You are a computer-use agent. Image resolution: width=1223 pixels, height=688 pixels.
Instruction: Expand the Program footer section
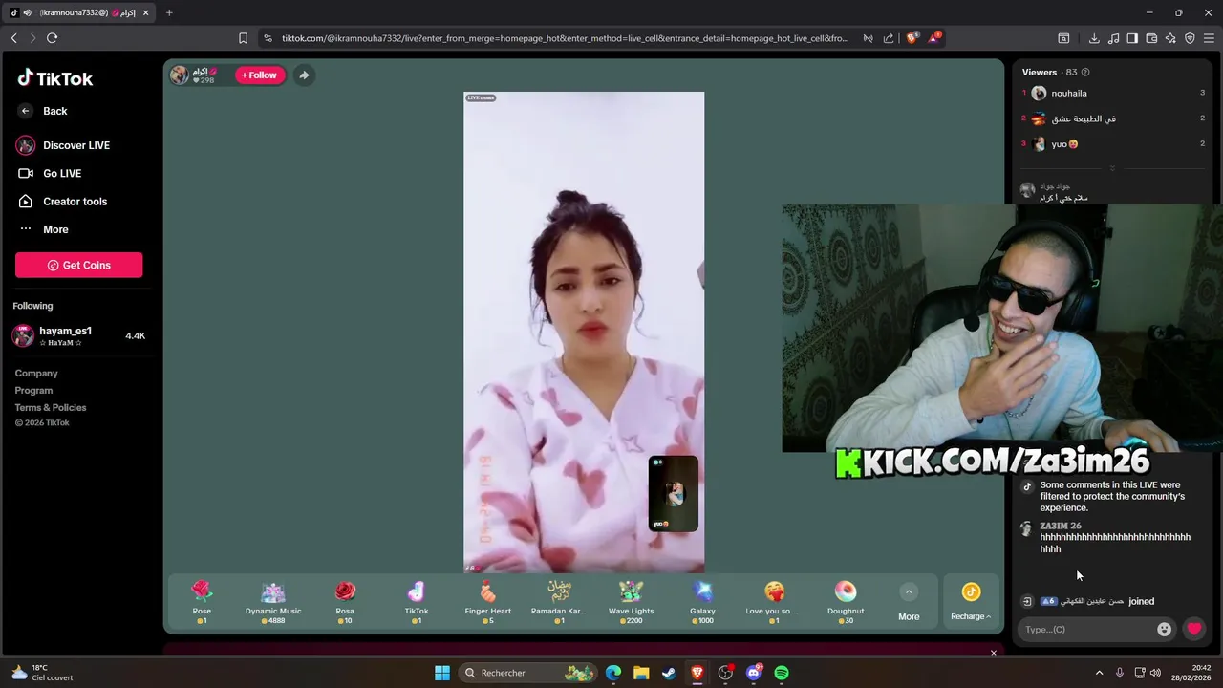coord(33,391)
